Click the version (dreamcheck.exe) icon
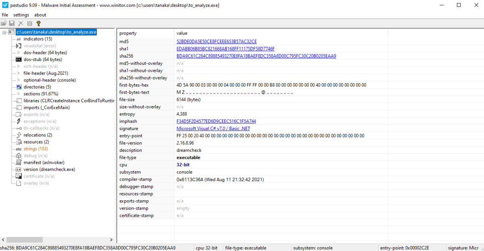 pyautogui.click(x=18, y=169)
